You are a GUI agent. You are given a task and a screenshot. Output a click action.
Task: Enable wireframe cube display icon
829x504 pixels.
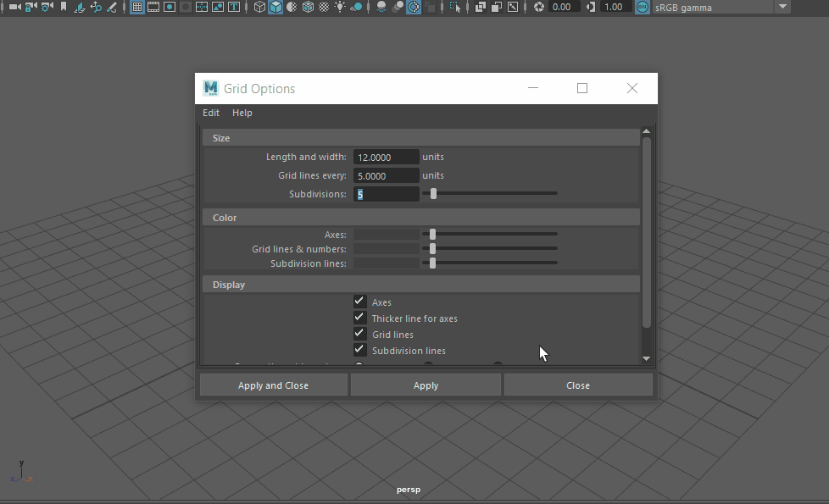click(x=259, y=7)
